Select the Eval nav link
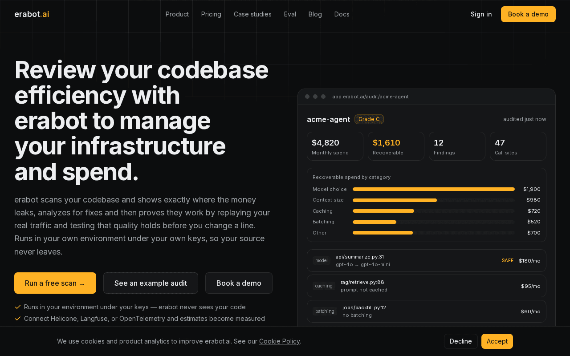Screen dimensions: 570x356 (290, 14)
